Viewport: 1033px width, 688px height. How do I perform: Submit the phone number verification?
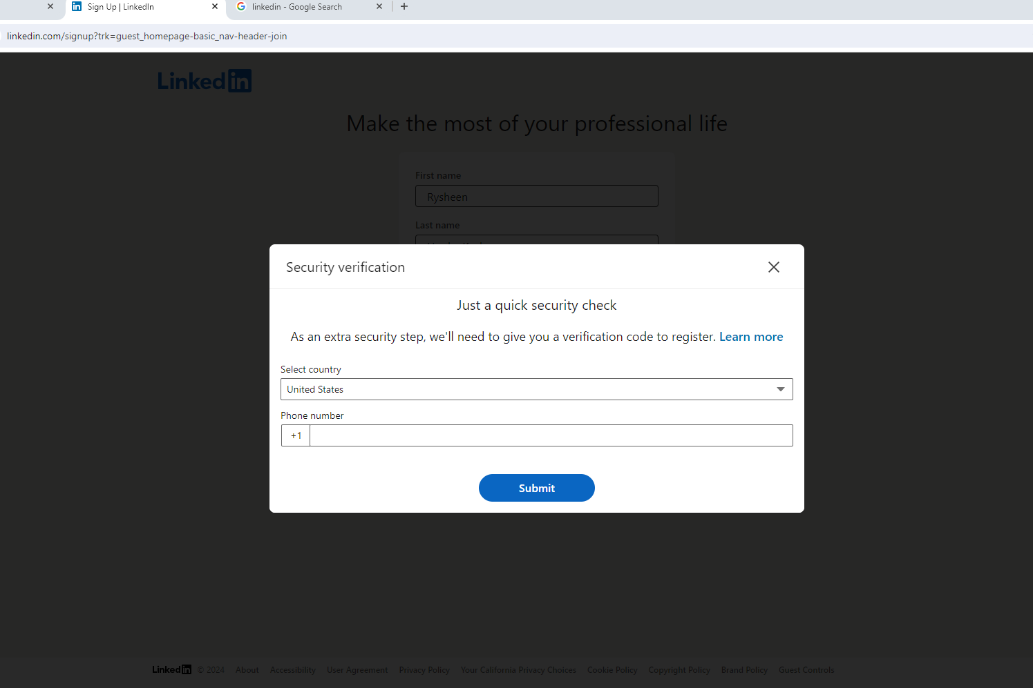[x=537, y=488]
